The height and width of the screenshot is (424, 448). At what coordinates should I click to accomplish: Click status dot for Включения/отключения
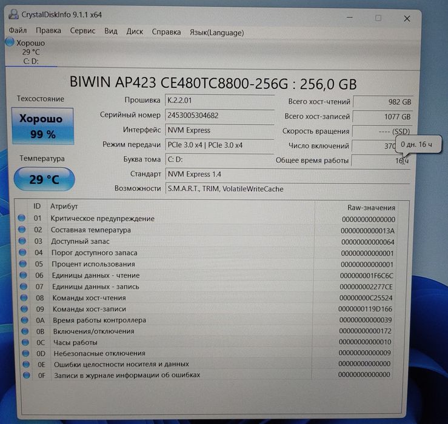(x=25, y=331)
